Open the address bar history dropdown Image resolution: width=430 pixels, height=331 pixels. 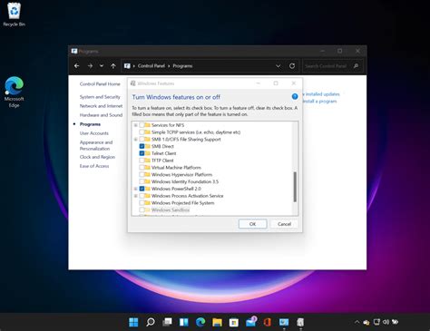click(278, 66)
